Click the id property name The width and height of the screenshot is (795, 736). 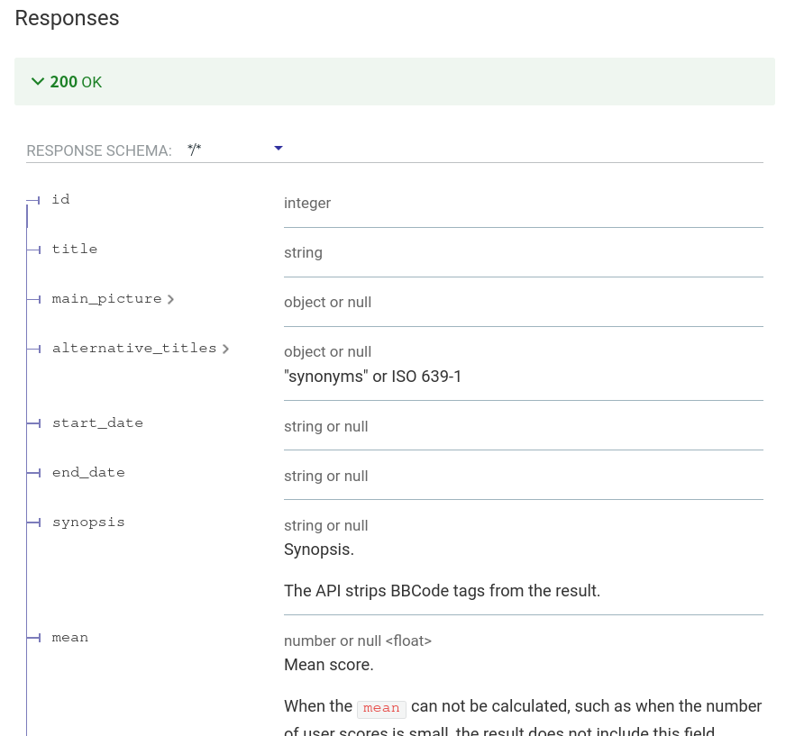coord(61,199)
